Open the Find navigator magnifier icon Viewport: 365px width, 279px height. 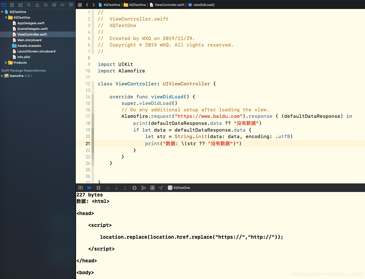point(29,5)
